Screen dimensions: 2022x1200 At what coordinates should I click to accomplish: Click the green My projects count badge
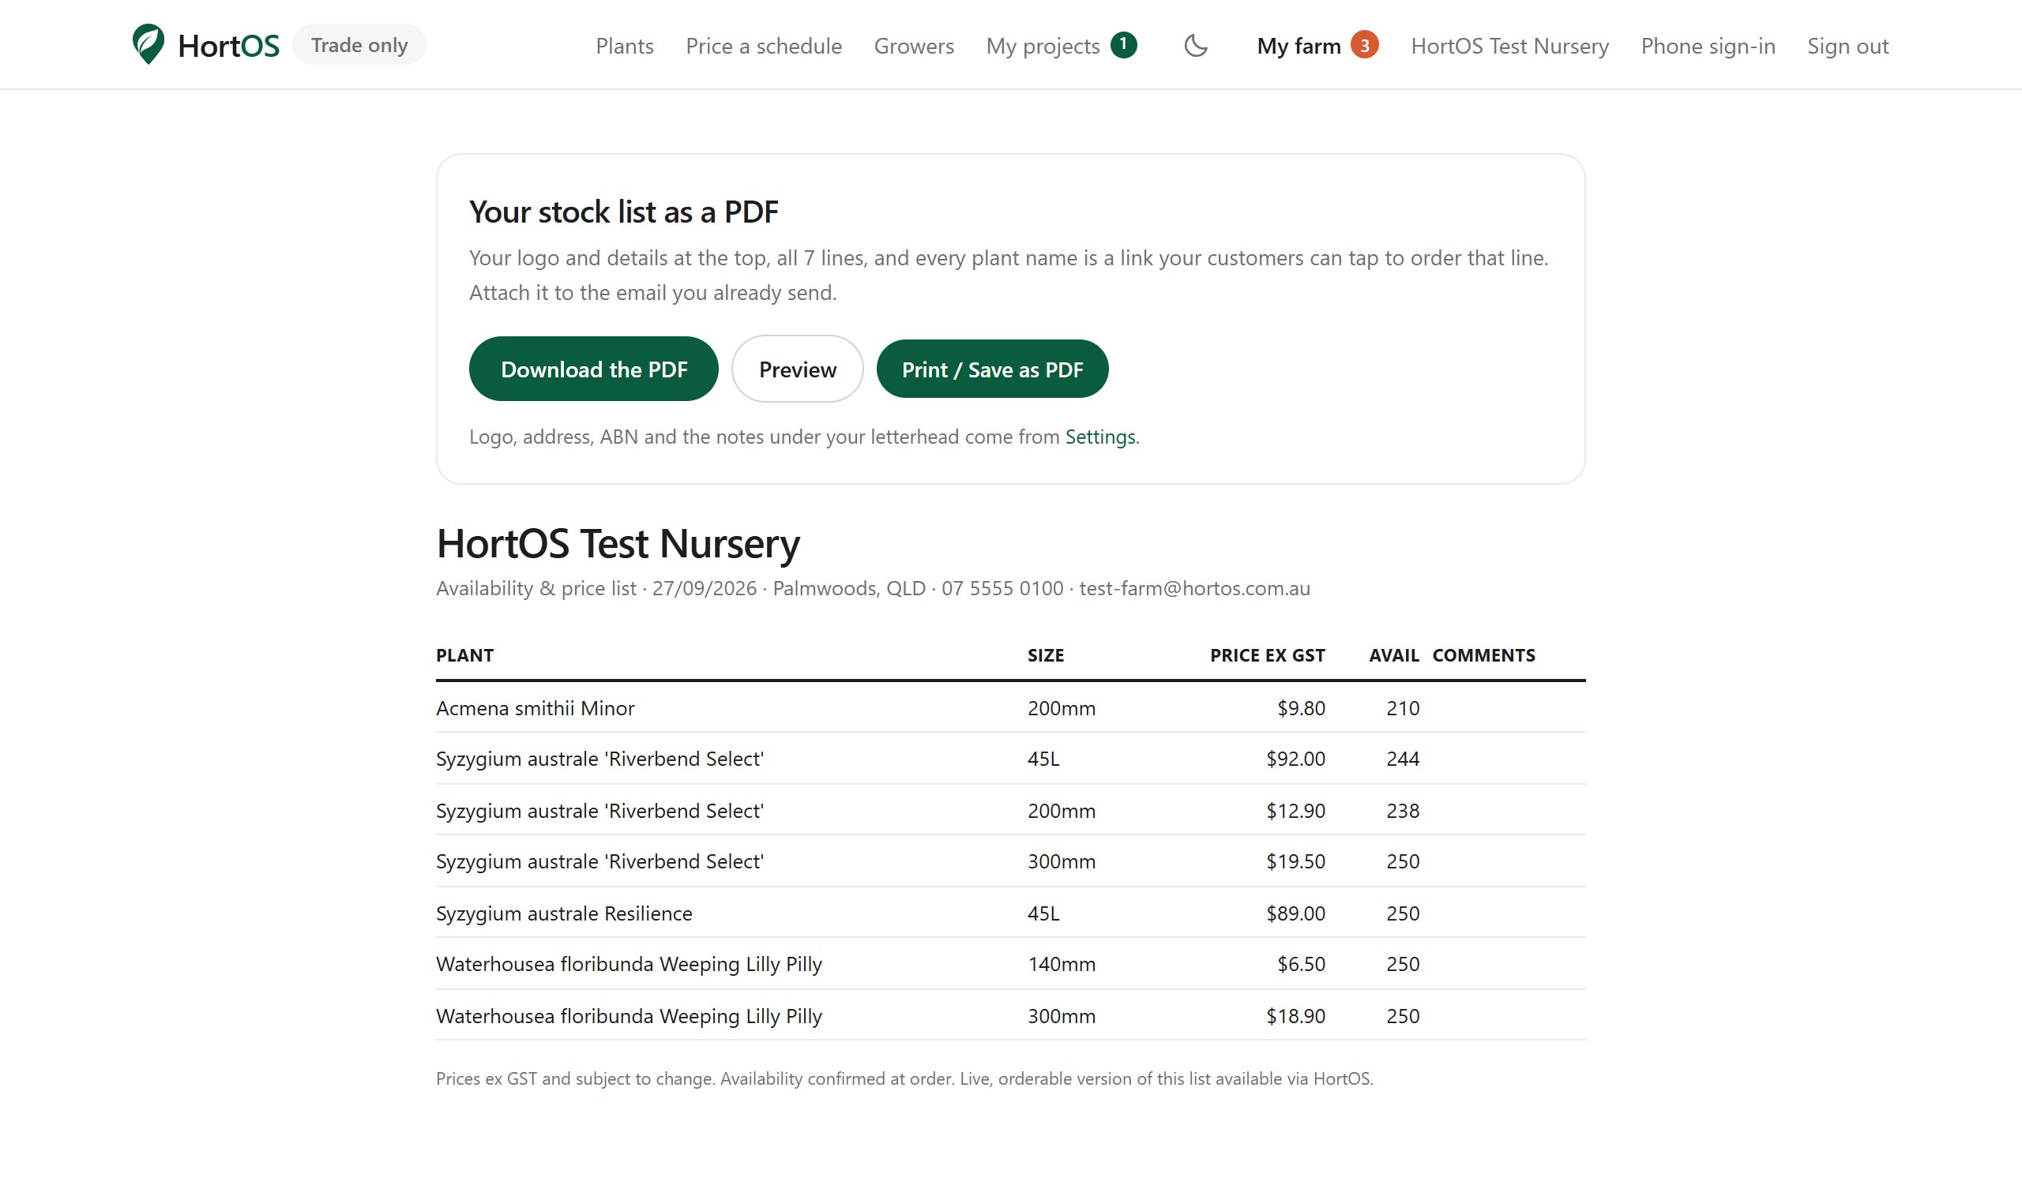pos(1123,45)
